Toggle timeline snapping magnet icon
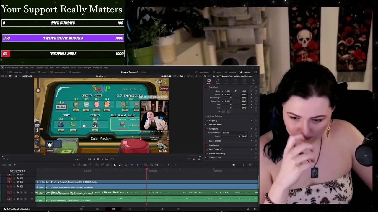Image resolution: width=378 pixels, height=212 pixels. click(x=115, y=165)
